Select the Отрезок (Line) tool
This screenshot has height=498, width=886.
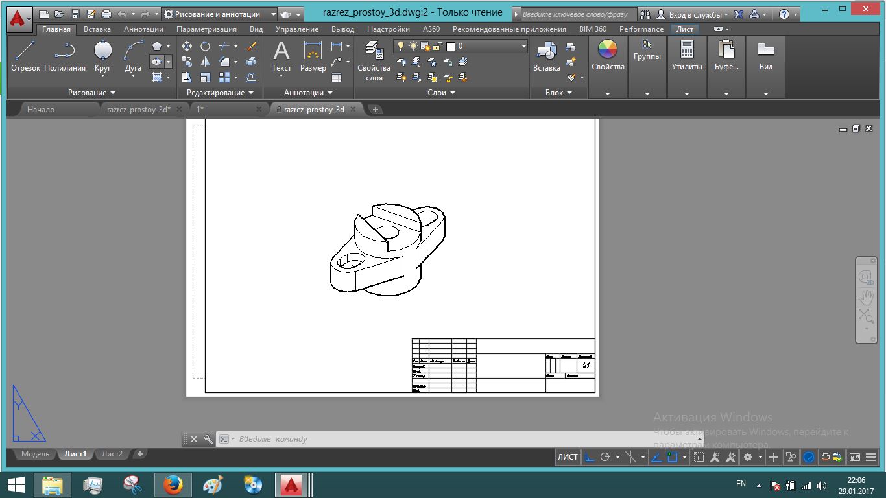(25, 56)
